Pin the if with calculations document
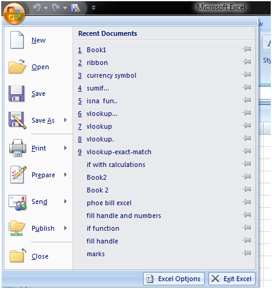 click(247, 164)
